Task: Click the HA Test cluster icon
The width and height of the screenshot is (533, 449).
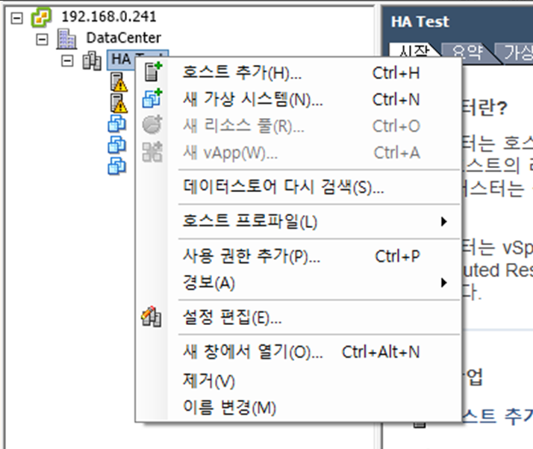Action: [x=92, y=60]
